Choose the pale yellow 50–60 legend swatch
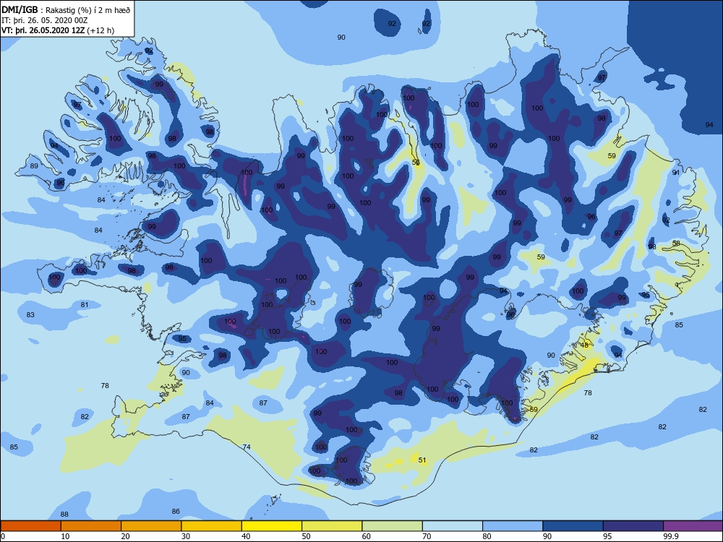723x542 pixels. (332, 526)
